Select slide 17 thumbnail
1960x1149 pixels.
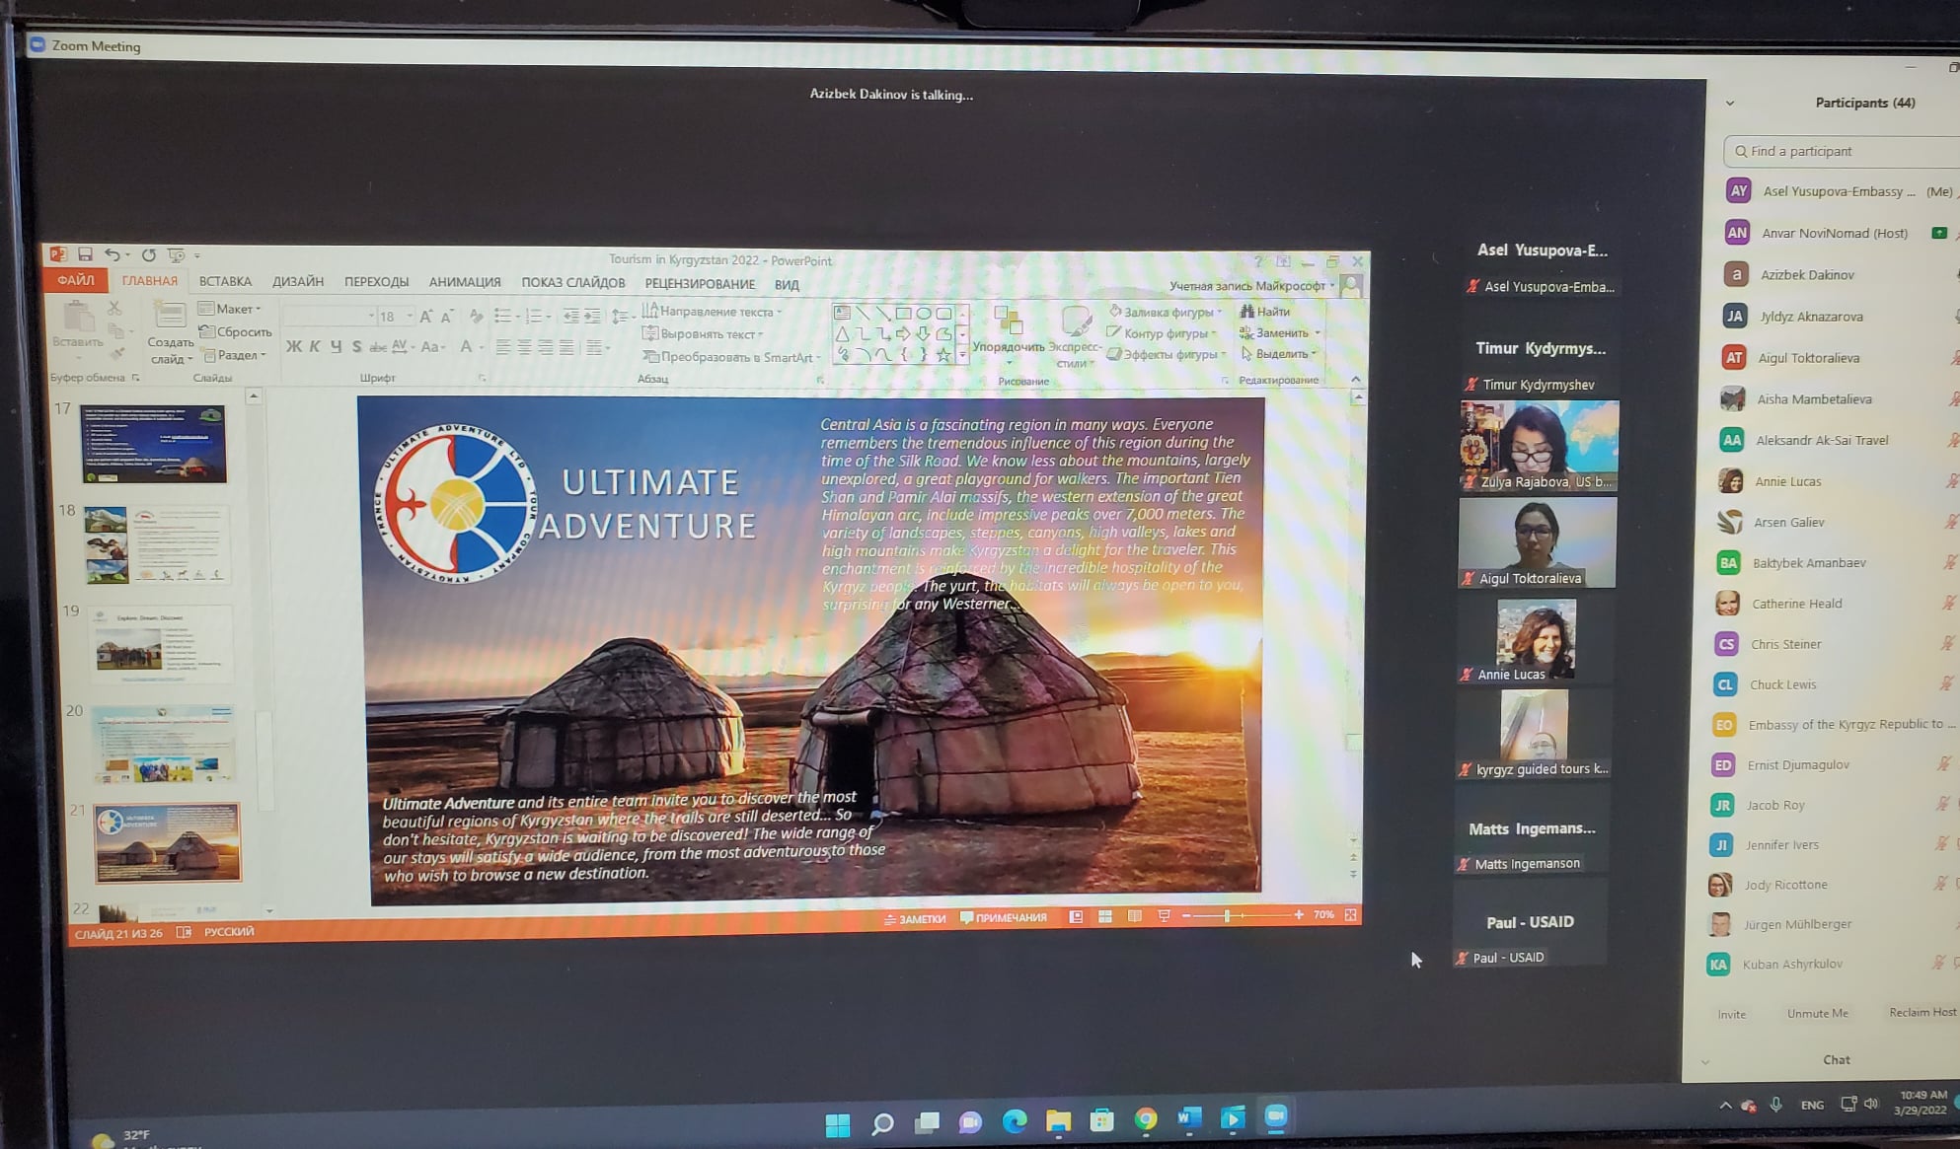(x=154, y=444)
